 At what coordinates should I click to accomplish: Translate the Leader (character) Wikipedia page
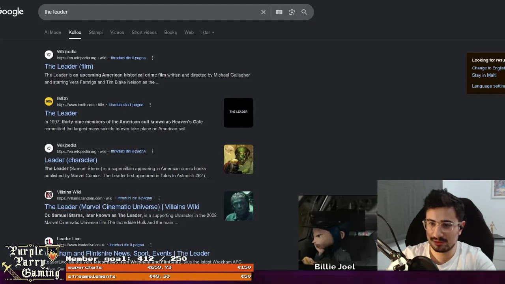click(128, 151)
